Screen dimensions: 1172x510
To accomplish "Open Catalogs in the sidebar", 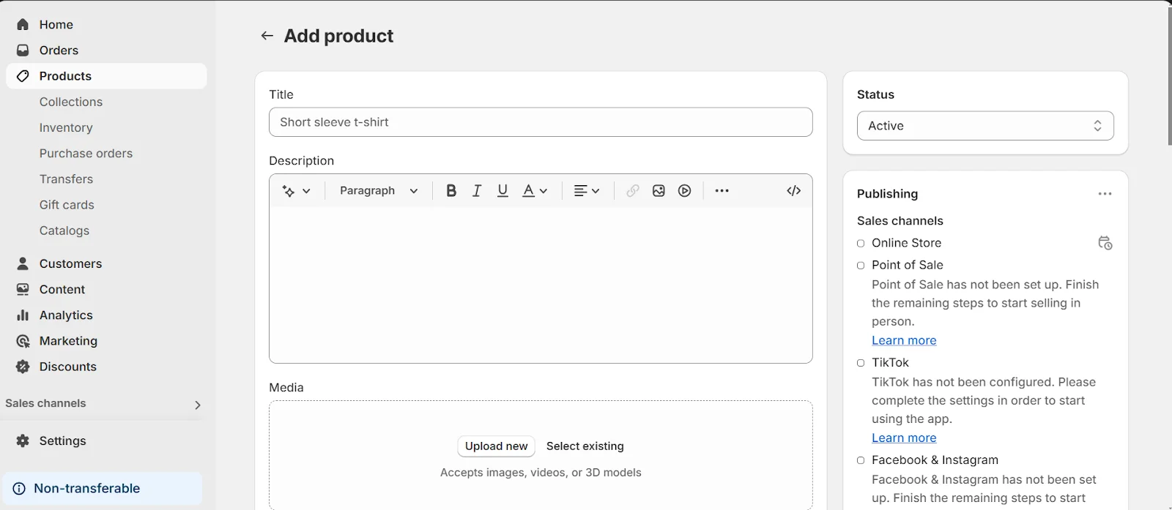I will pyautogui.click(x=64, y=230).
